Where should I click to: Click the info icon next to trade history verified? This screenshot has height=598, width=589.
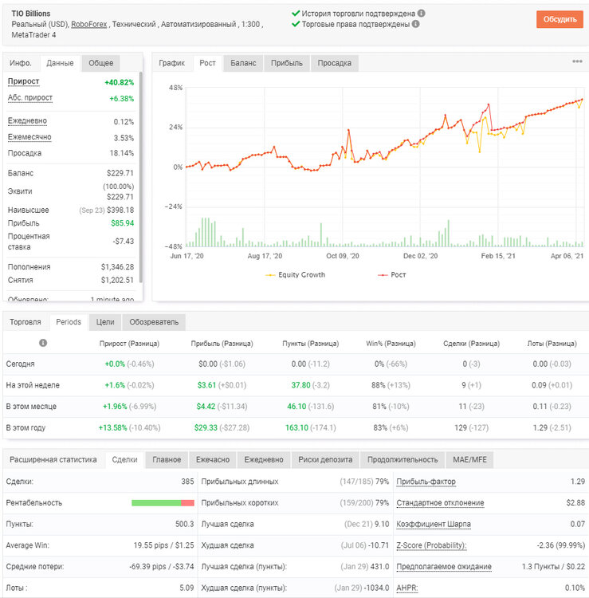coord(422,14)
